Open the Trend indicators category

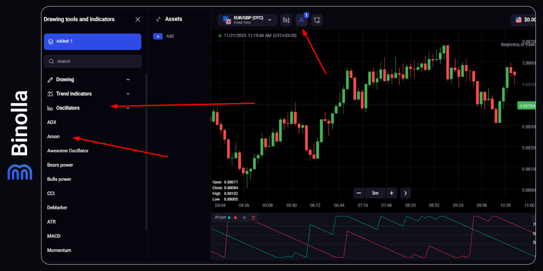[x=74, y=94]
